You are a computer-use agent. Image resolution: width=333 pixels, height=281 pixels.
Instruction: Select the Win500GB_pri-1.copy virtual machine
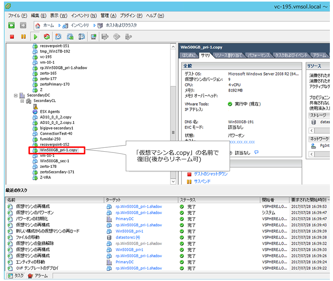click(x=59, y=150)
